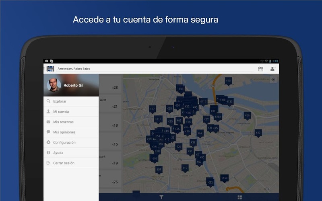Select the €23 map price marker
The height and width of the screenshot is (201, 322).
click(149, 139)
